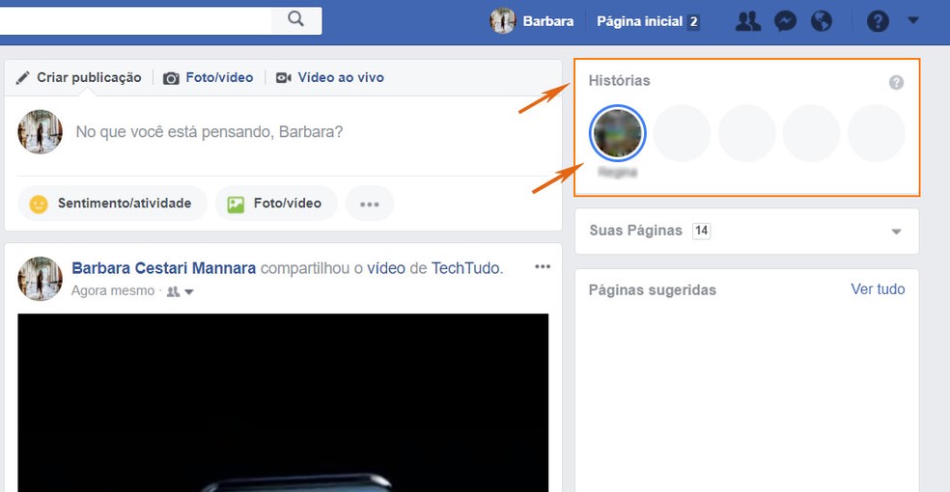Change post audience privacy dropdown
The width and height of the screenshot is (950, 492).
coord(180,291)
